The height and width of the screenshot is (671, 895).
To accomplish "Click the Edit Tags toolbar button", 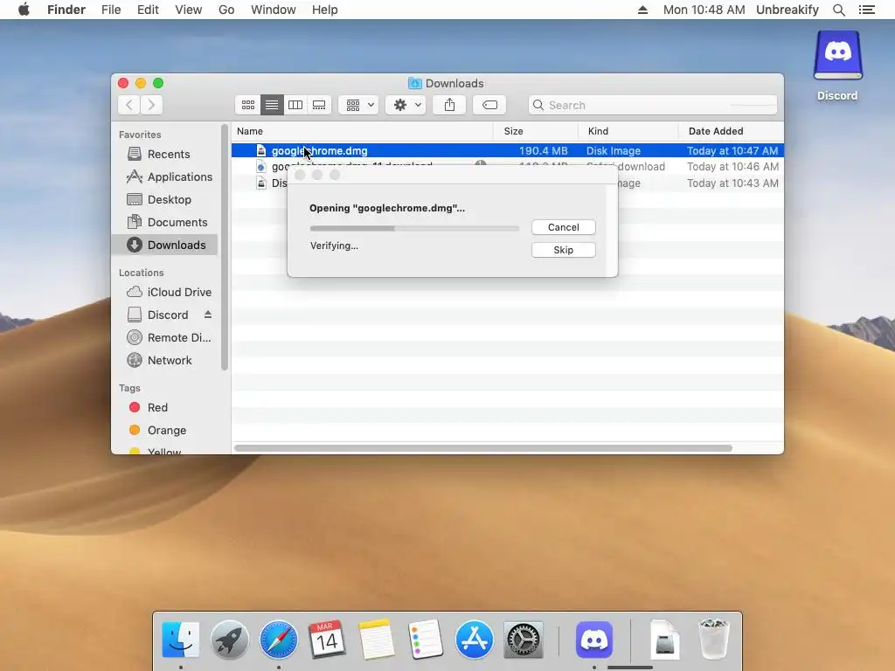I will [x=489, y=105].
